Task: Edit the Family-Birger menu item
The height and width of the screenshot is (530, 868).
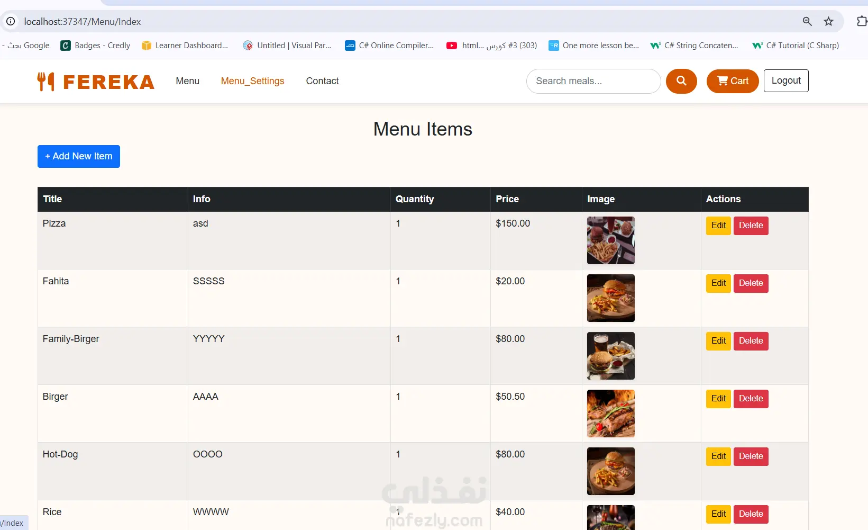Action: pyautogui.click(x=718, y=341)
